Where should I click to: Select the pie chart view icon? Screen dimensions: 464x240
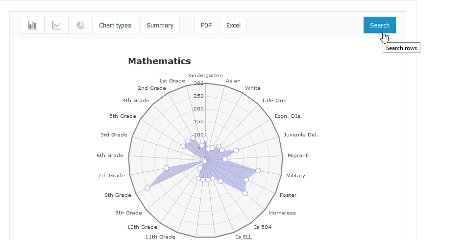[80, 25]
